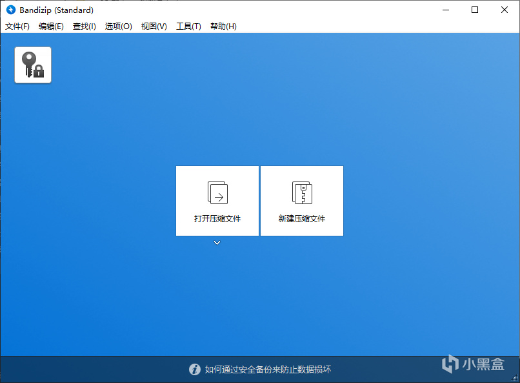Open the password manager key icon
This screenshot has width=520, height=383.
[33, 65]
